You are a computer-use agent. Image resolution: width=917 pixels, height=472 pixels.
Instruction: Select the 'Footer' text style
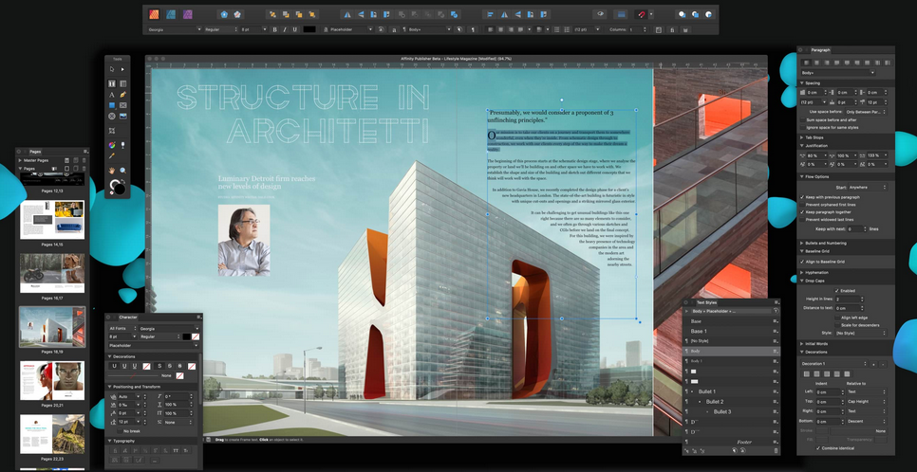click(x=731, y=442)
